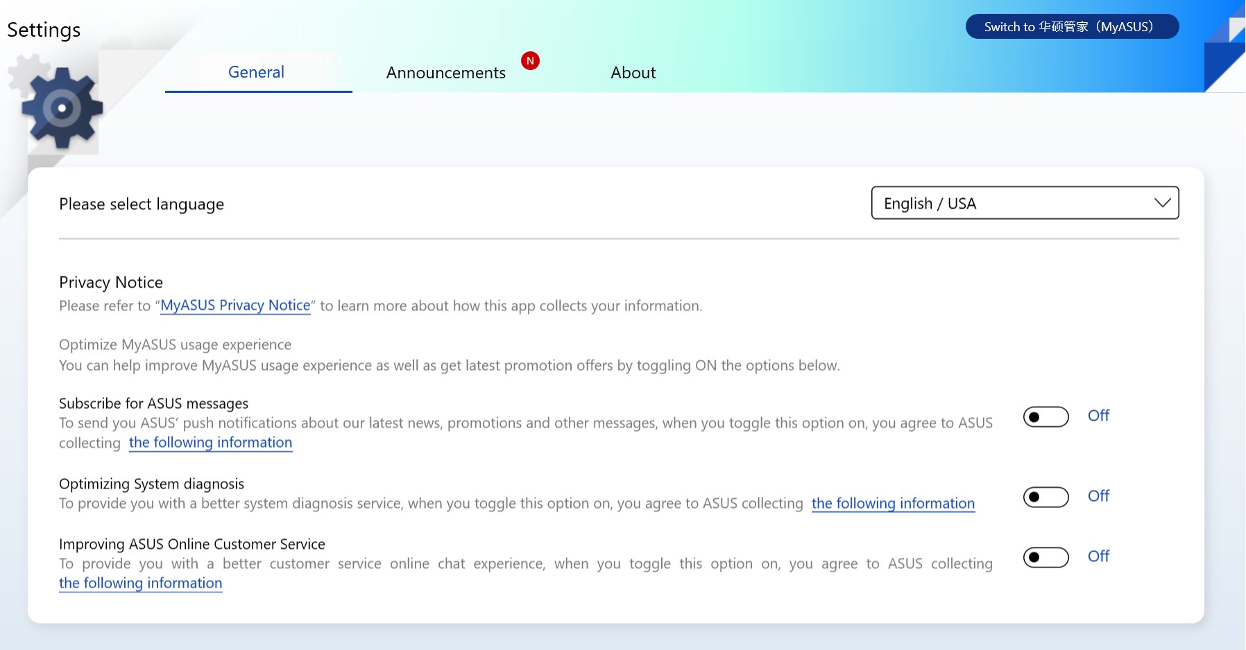Screen dimensions: 1246x650
Task: Open the General tab
Action: [257, 72]
